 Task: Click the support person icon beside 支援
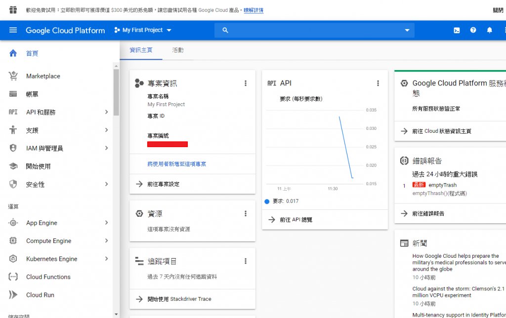(13, 130)
